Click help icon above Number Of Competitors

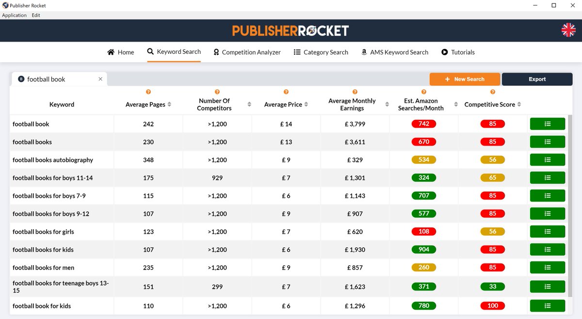(x=217, y=92)
